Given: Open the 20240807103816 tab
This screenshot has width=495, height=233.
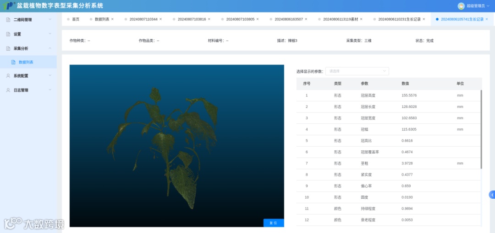Looking at the screenshot, I should click(192, 19).
